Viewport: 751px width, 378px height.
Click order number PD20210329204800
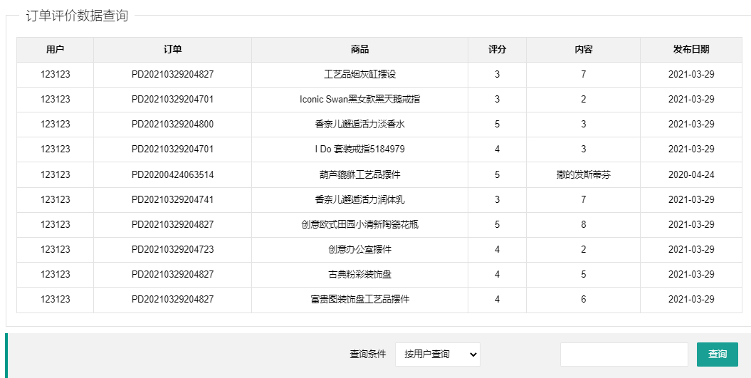coord(172,124)
